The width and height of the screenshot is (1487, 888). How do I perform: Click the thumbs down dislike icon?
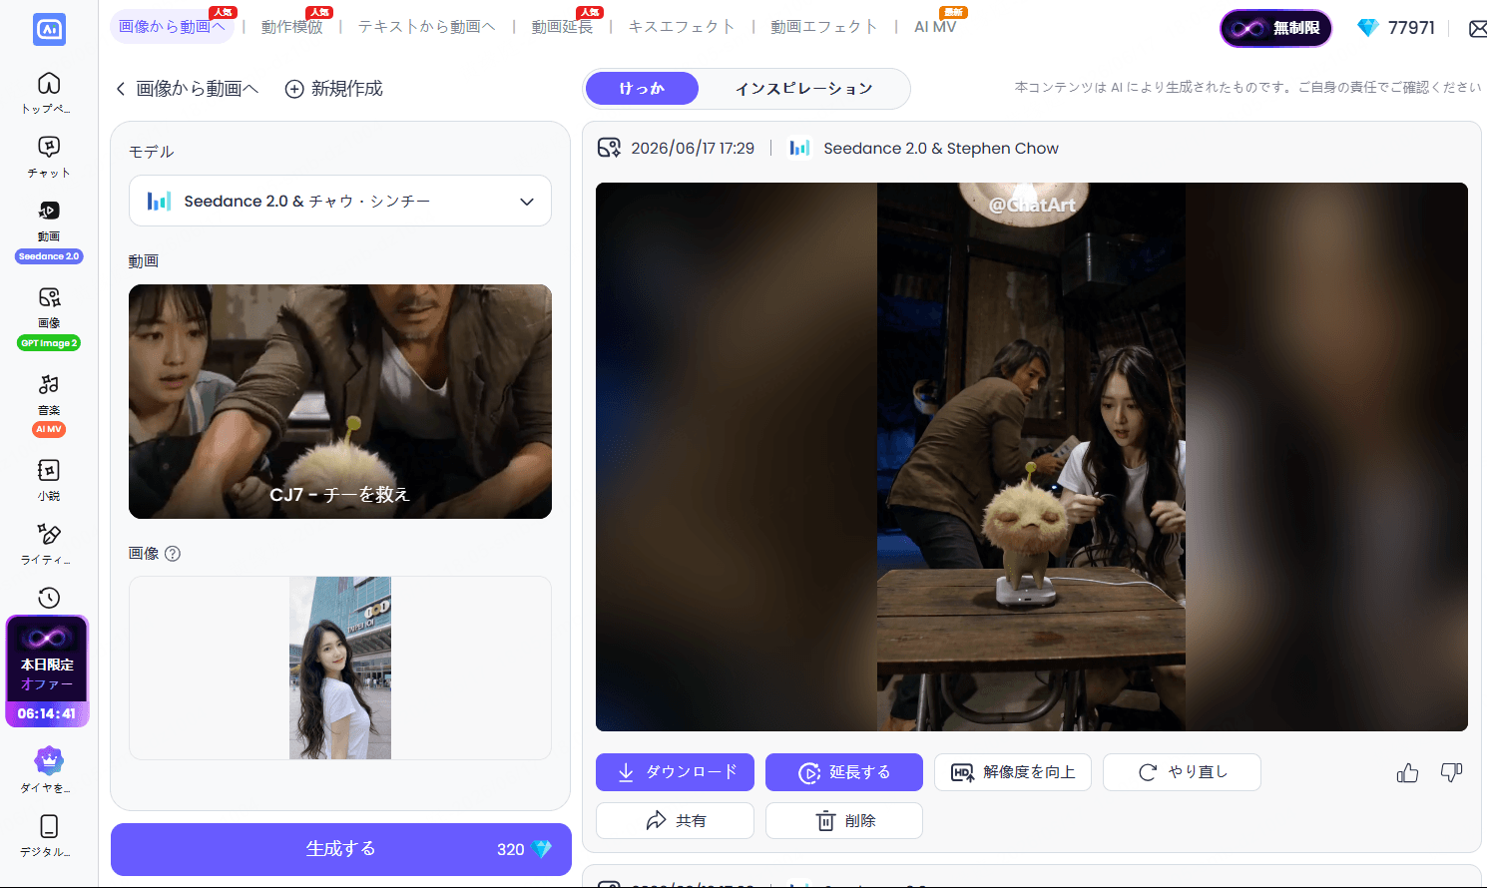pos(1452,772)
